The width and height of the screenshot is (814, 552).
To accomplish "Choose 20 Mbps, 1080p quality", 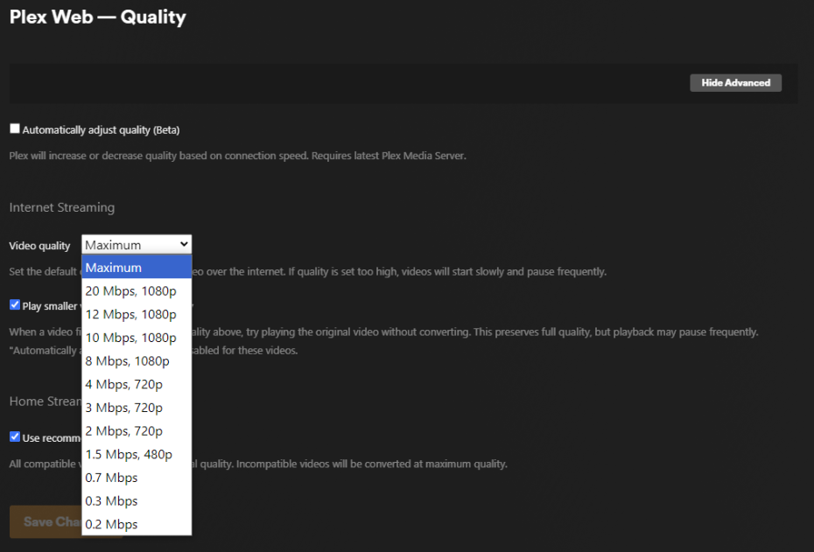I will [x=136, y=291].
